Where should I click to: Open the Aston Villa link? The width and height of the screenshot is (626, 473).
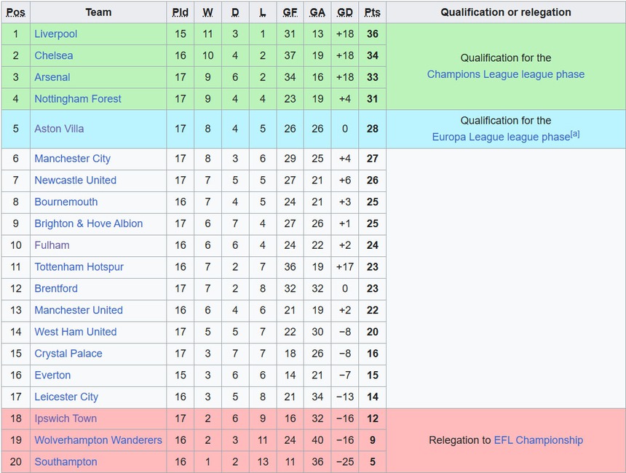point(59,129)
